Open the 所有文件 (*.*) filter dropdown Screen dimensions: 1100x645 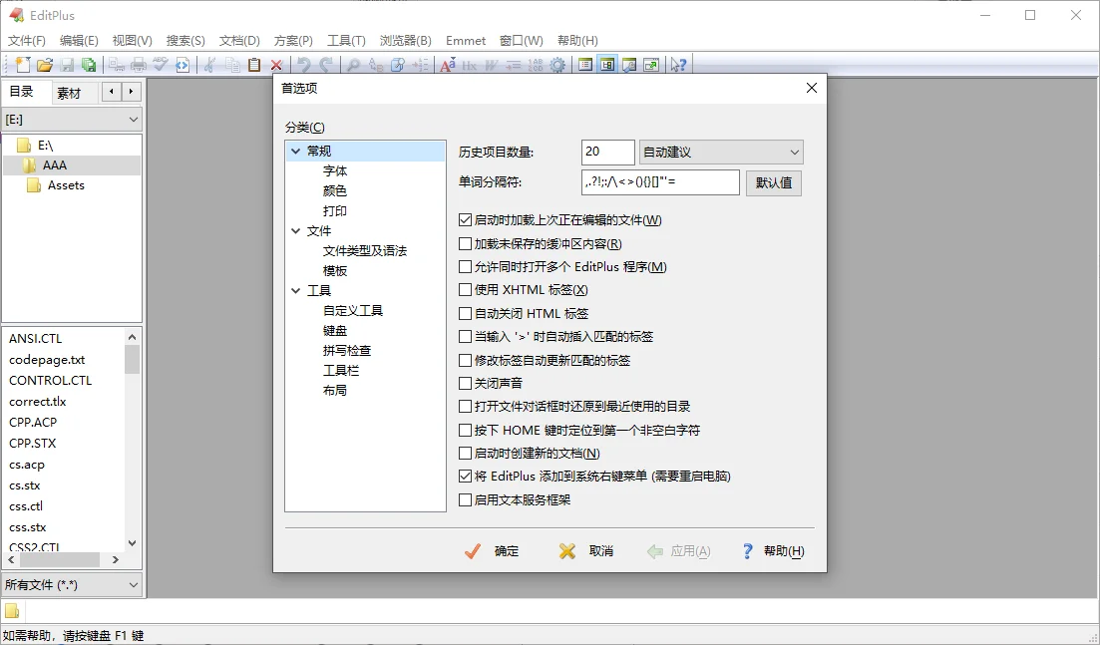point(72,585)
